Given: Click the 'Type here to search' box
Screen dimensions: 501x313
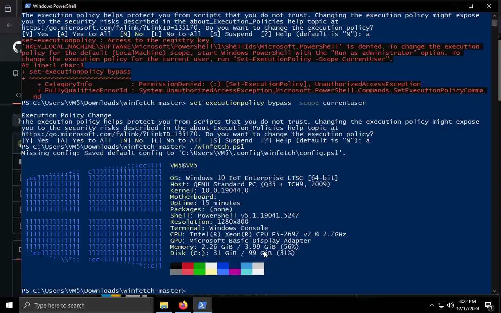Looking at the screenshot, I should 86,305.
